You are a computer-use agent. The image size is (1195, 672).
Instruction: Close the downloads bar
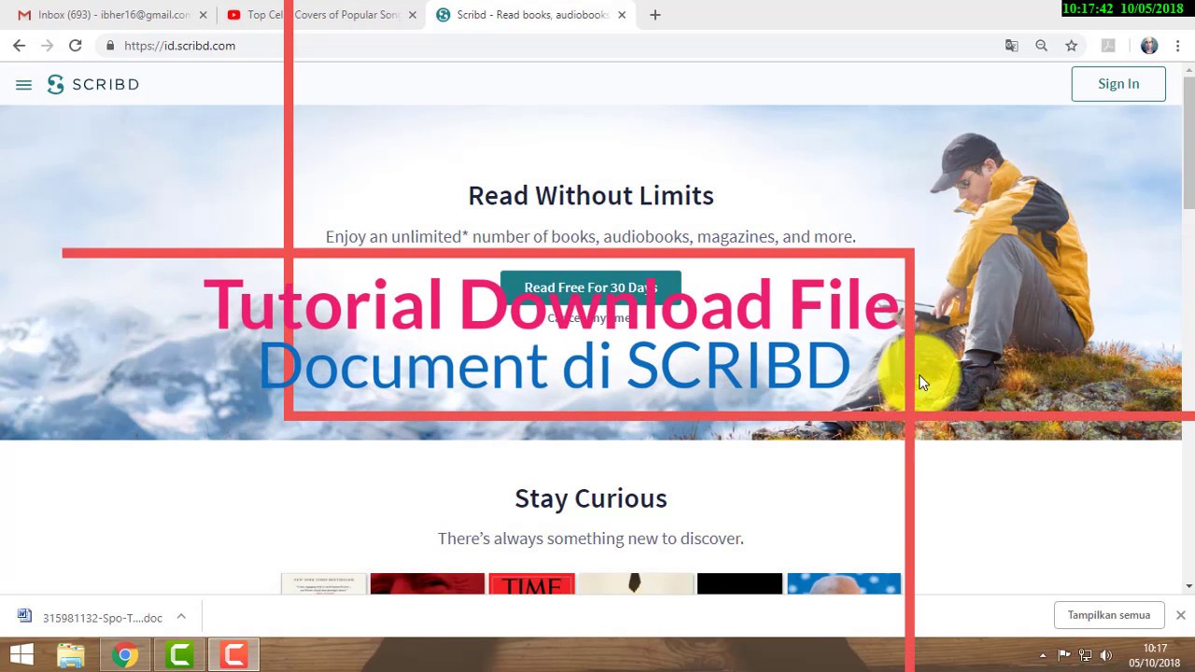pos(1180,615)
